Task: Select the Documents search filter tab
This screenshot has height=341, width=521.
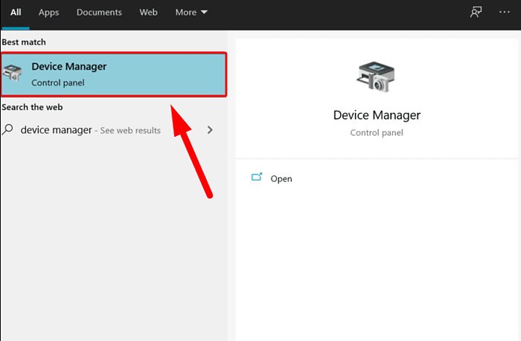Action: [x=99, y=13]
